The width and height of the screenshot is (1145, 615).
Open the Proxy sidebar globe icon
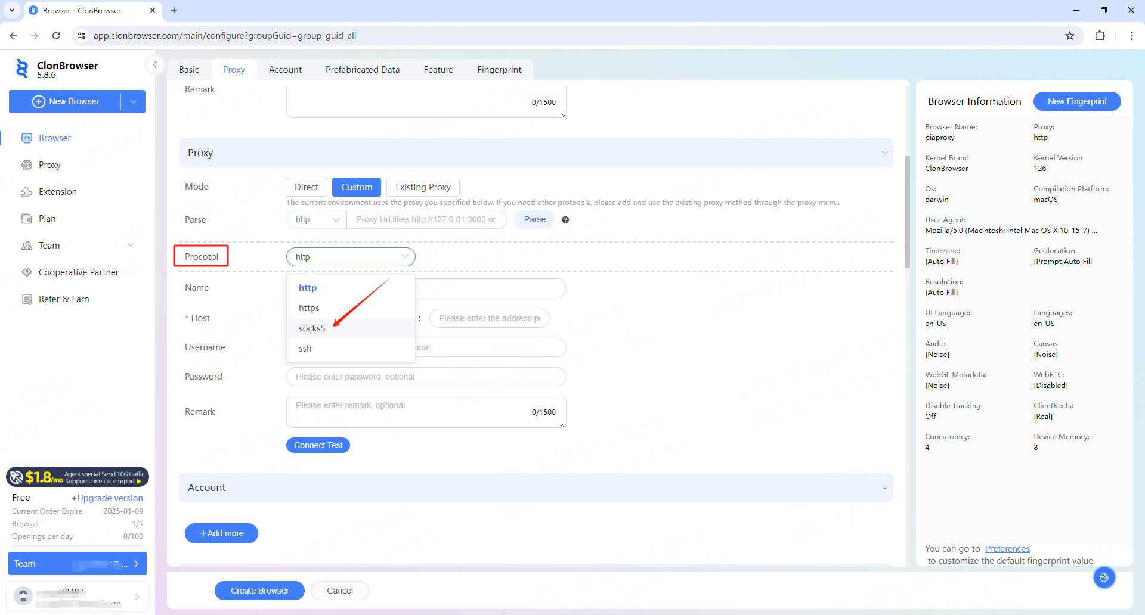pos(27,165)
